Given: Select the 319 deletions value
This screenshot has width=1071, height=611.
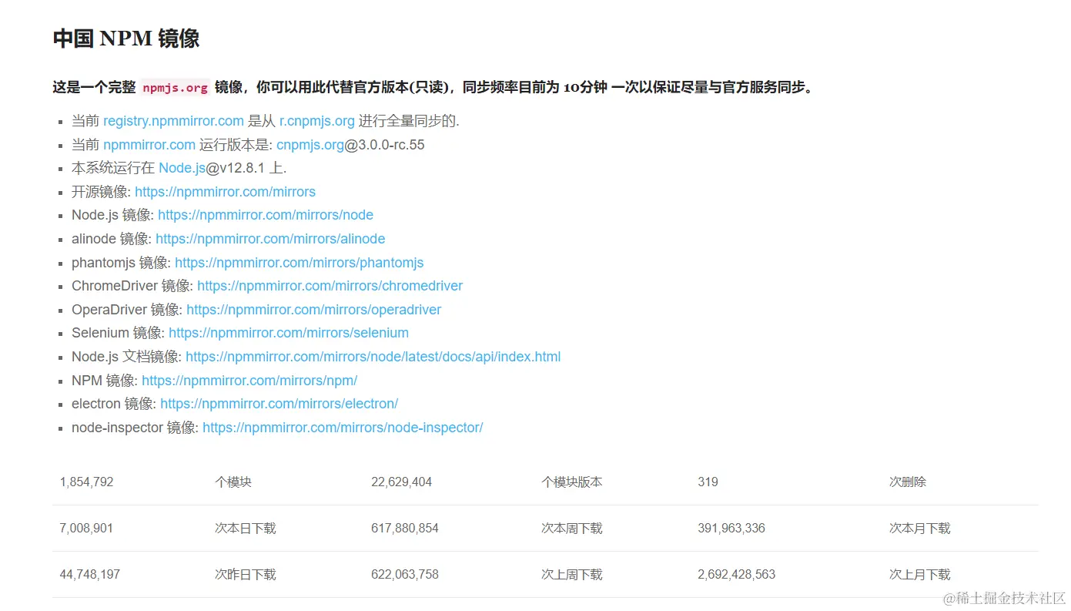Looking at the screenshot, I should (x=708, y=482).
